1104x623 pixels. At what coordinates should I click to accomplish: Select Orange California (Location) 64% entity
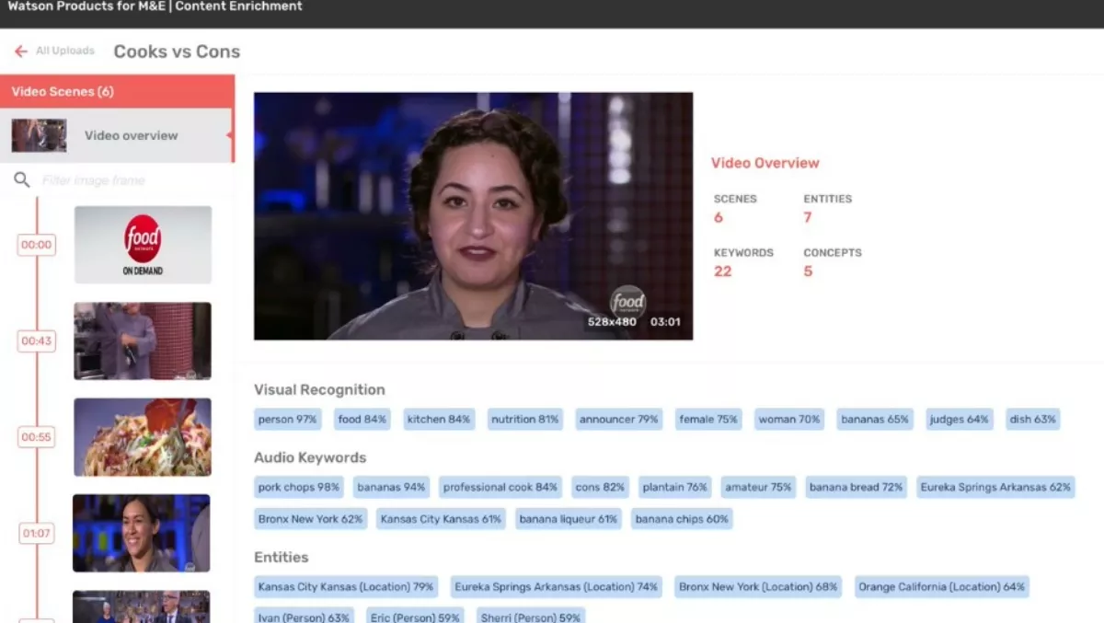941,587
